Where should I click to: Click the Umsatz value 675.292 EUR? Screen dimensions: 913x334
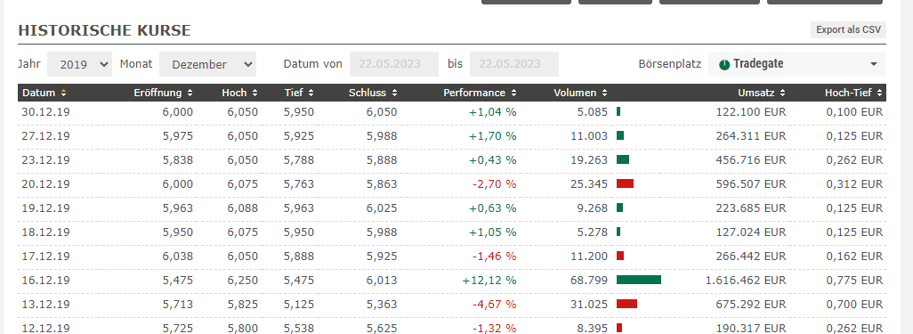point(751,305)
